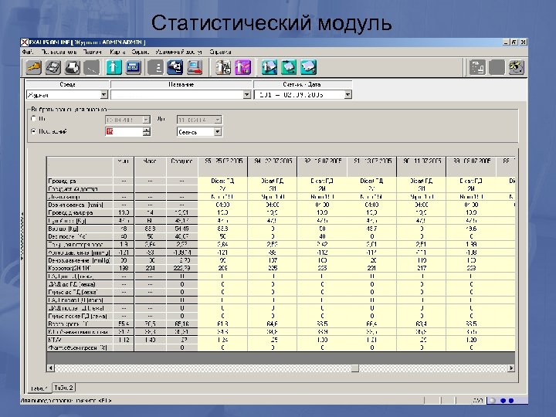Click the average value '65,16'
Image resolution: width=556 pixels, height=417 pixels.
[x=182, y=324]
